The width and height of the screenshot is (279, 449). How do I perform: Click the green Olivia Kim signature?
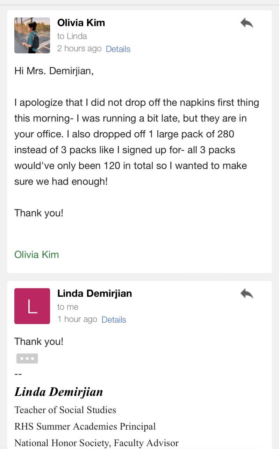37,255
